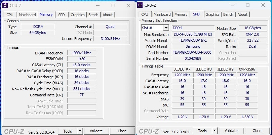272x135 pixels.
Task: Click the JEDEC #8 CAS# Latency 17.0 cell
Action: [204, 81]
